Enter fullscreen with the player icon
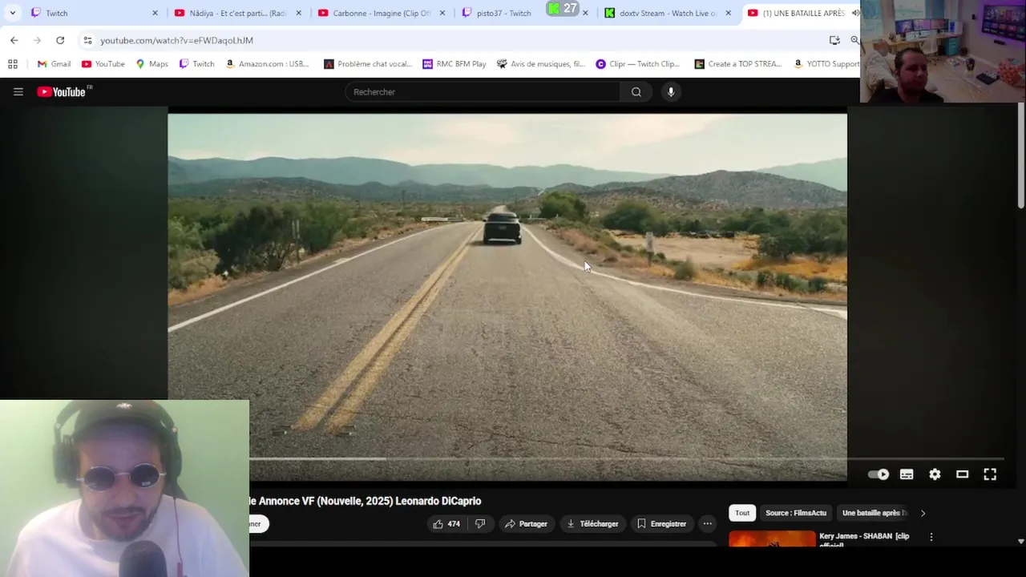The width and height of the screenshot is (1026, 577). pos(990,474)
